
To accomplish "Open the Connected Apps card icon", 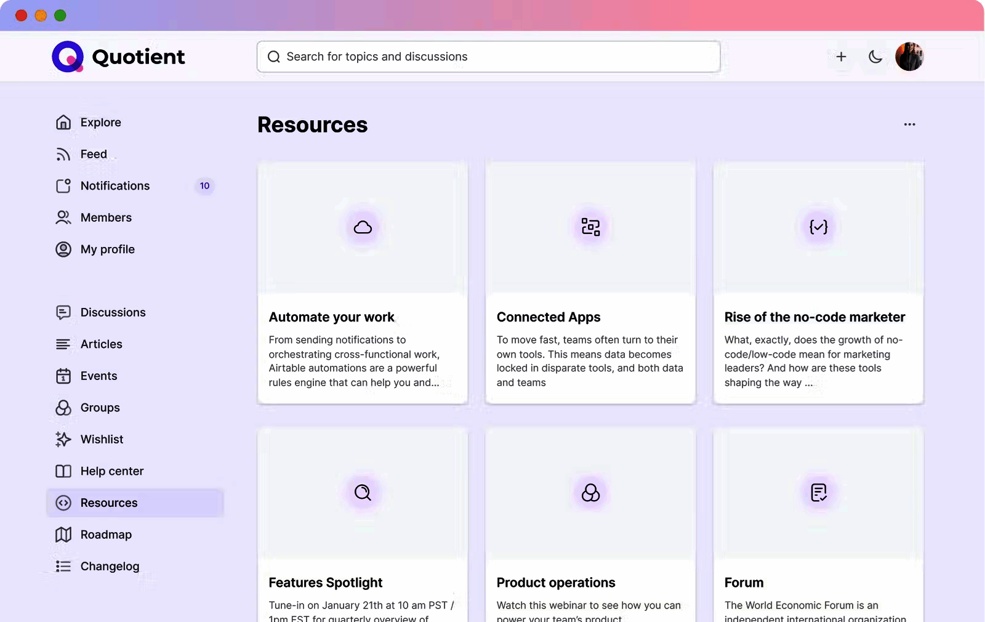I will click(x=590, y=227).
